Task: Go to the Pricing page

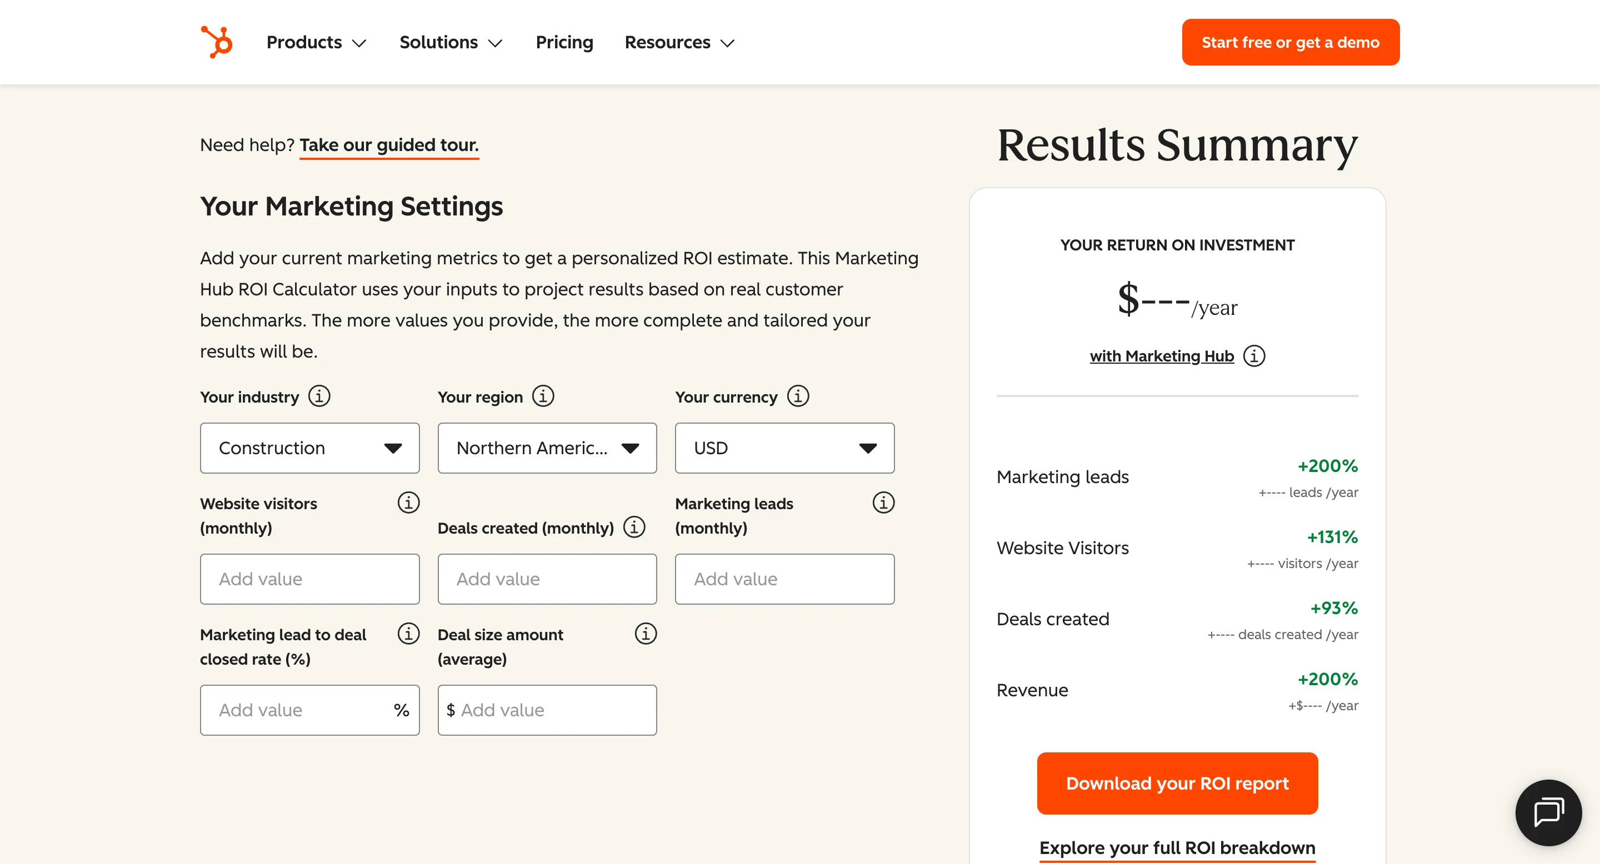Action: tap(564, 42)
